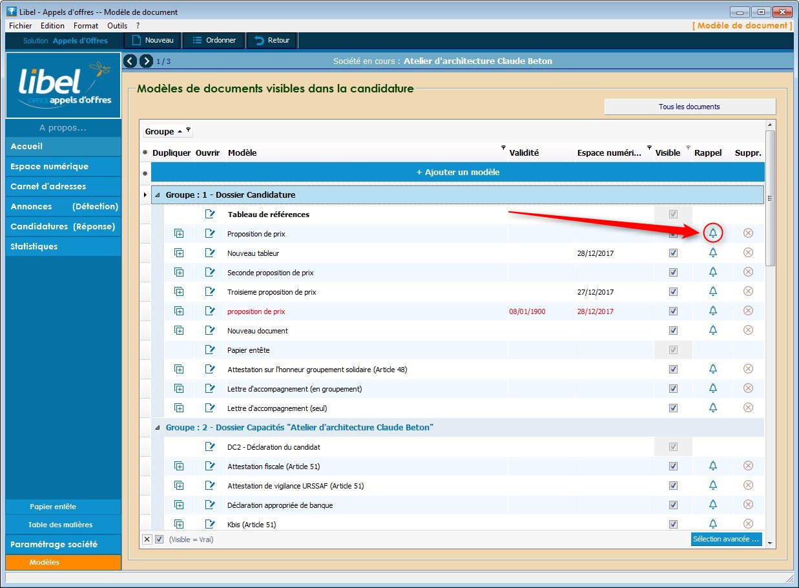Open filter for Espace numérique column
The image size is (799, 588).
click(x=649, y=149)
